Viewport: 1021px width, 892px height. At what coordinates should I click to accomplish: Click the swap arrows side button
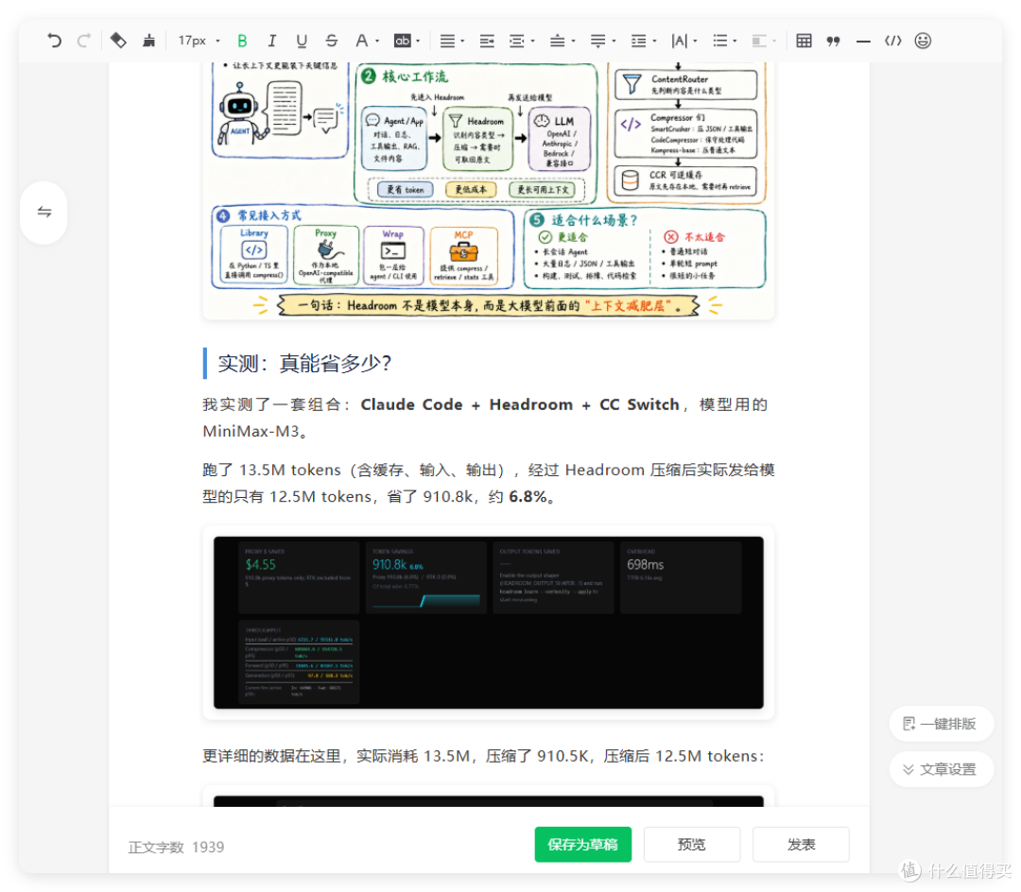point(43,212)
